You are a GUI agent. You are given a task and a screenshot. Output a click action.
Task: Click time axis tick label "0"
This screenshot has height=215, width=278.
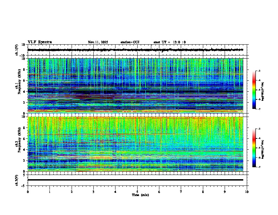coord(28,192)
